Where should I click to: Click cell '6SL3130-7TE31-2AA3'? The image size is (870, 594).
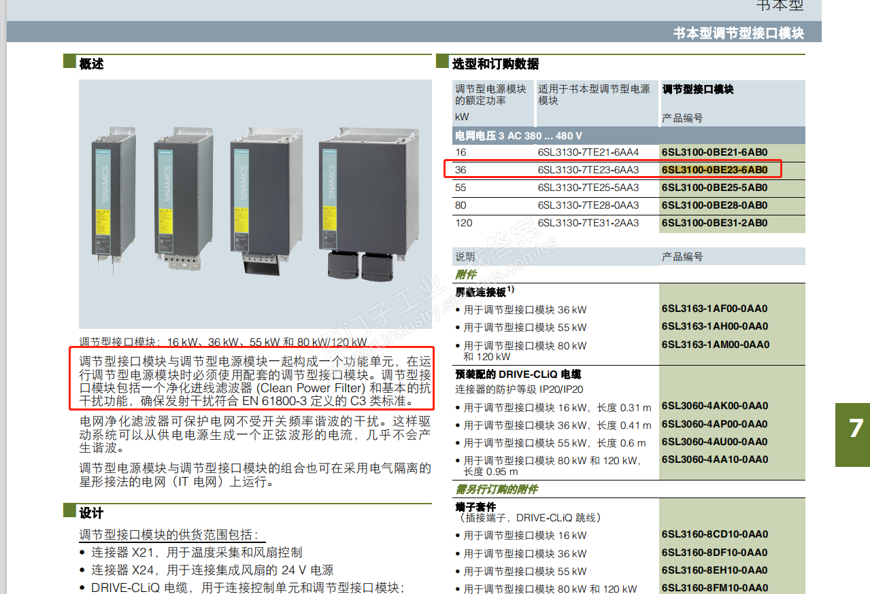588,223
